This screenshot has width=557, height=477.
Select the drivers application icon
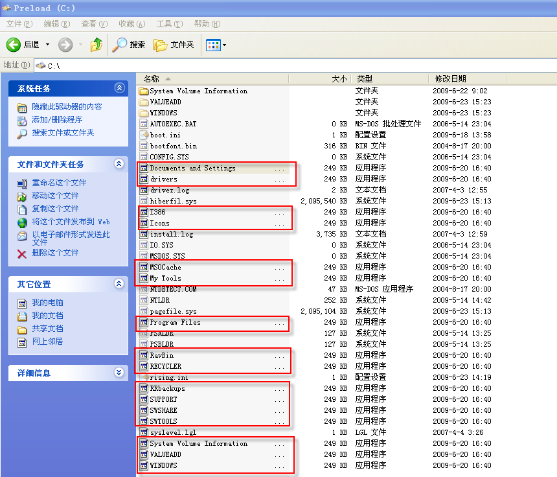coord(144,179)
